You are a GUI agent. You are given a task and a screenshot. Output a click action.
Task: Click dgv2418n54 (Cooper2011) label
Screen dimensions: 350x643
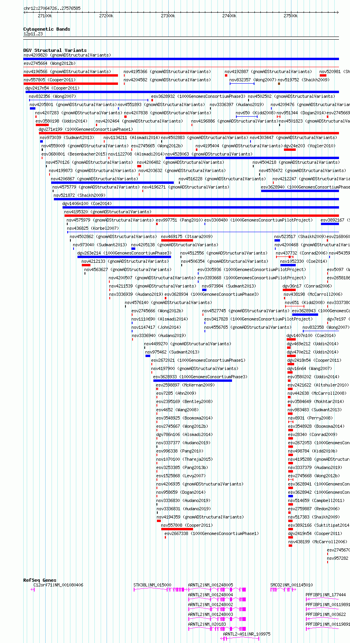click(314, 360)
